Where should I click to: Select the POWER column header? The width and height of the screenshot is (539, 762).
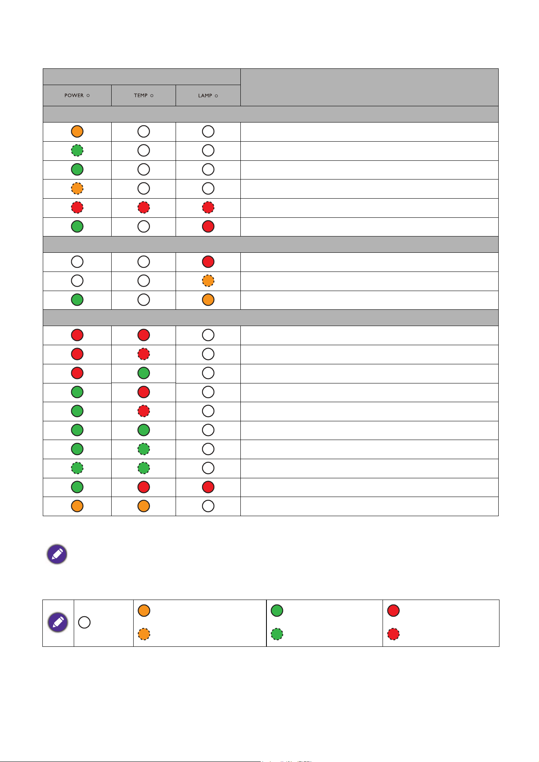[x=77, y=95]
